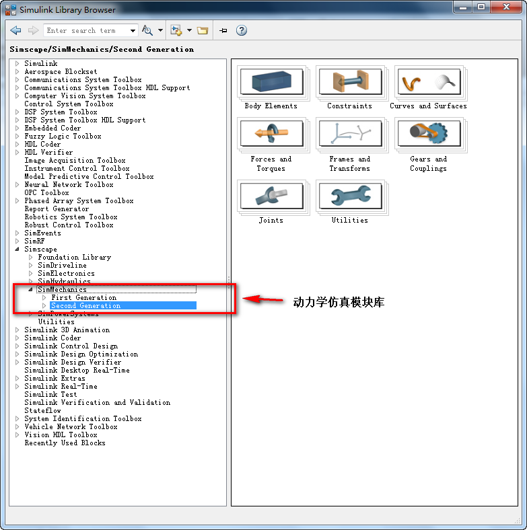Image resolution: width=527 pixels, height=530 pixels.
Task: Expand the SimEvents node
Action: (x=17, y=233)
